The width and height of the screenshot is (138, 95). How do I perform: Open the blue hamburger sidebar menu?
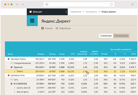click(32, 21)
